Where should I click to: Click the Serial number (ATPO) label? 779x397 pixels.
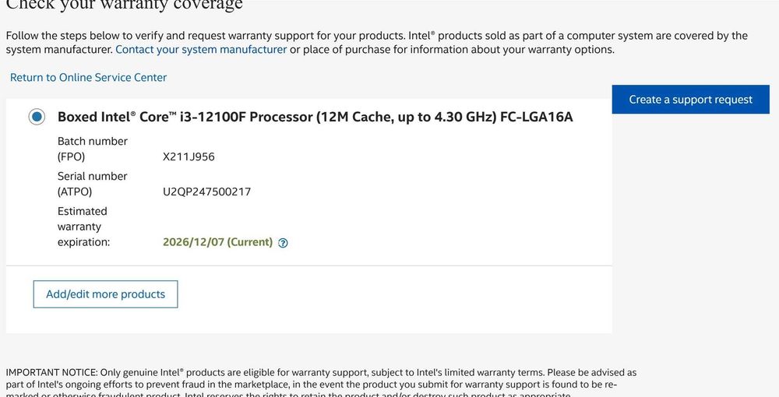pyautogui.click(x=92, y=184)
